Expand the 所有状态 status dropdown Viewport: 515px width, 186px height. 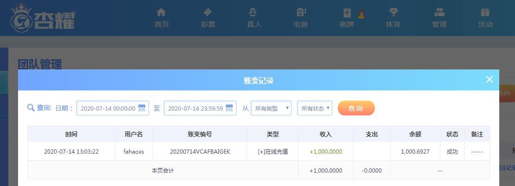coord(315,108)
